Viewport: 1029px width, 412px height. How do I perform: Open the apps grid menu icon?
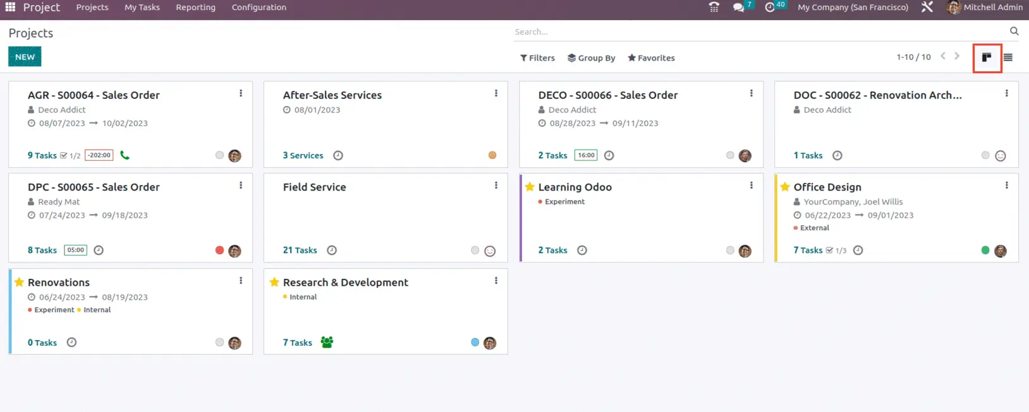point(10,7)
